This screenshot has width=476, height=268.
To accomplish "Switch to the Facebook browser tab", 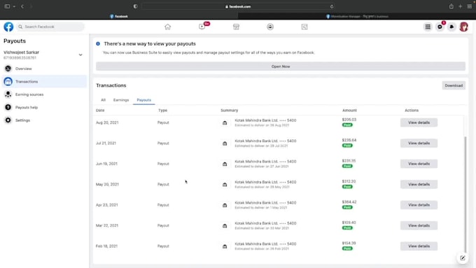I will click(x=119, y=16).
